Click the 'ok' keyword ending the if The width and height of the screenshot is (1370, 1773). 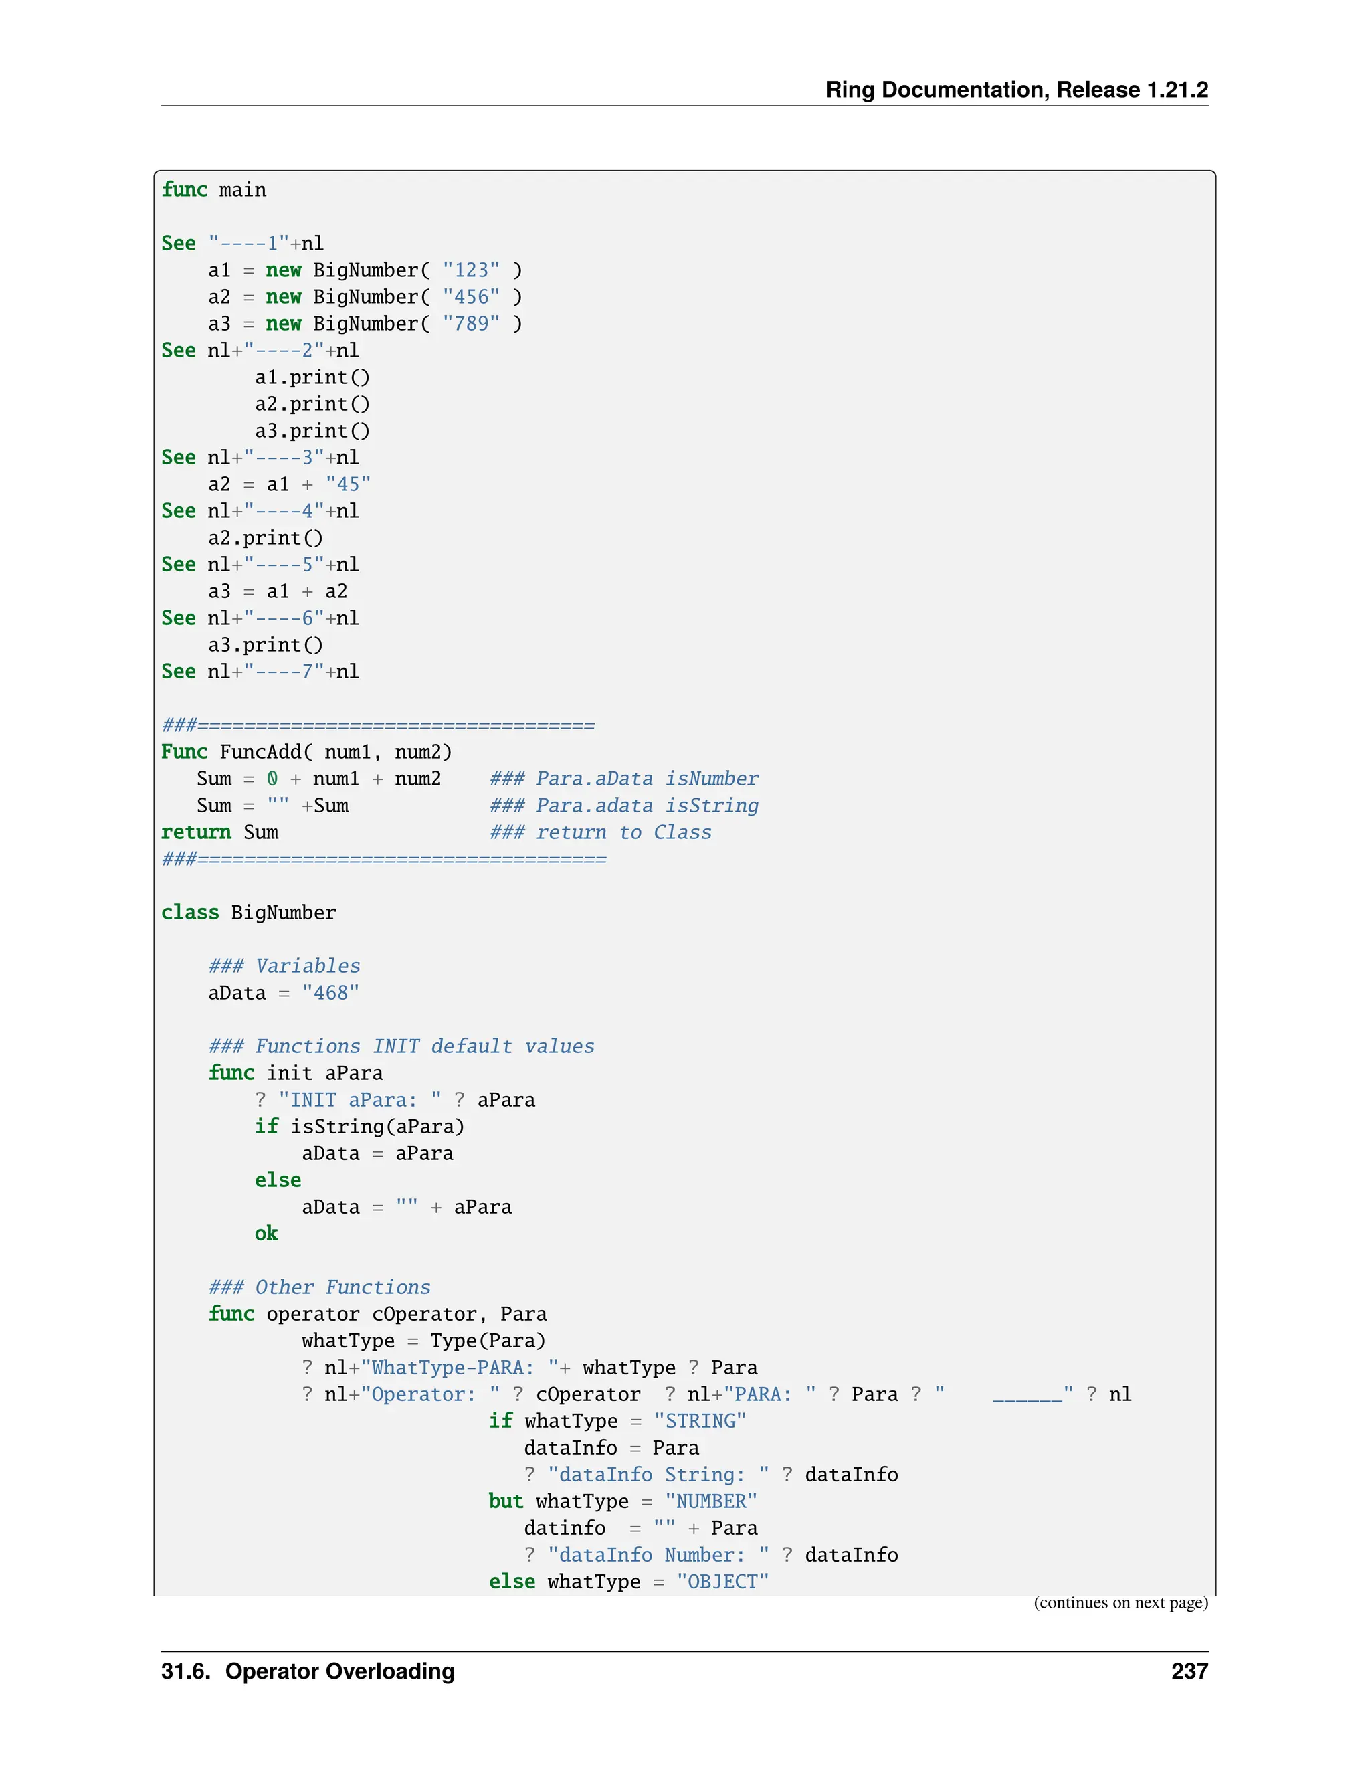pyautogui.click(x=266, y=1234)
